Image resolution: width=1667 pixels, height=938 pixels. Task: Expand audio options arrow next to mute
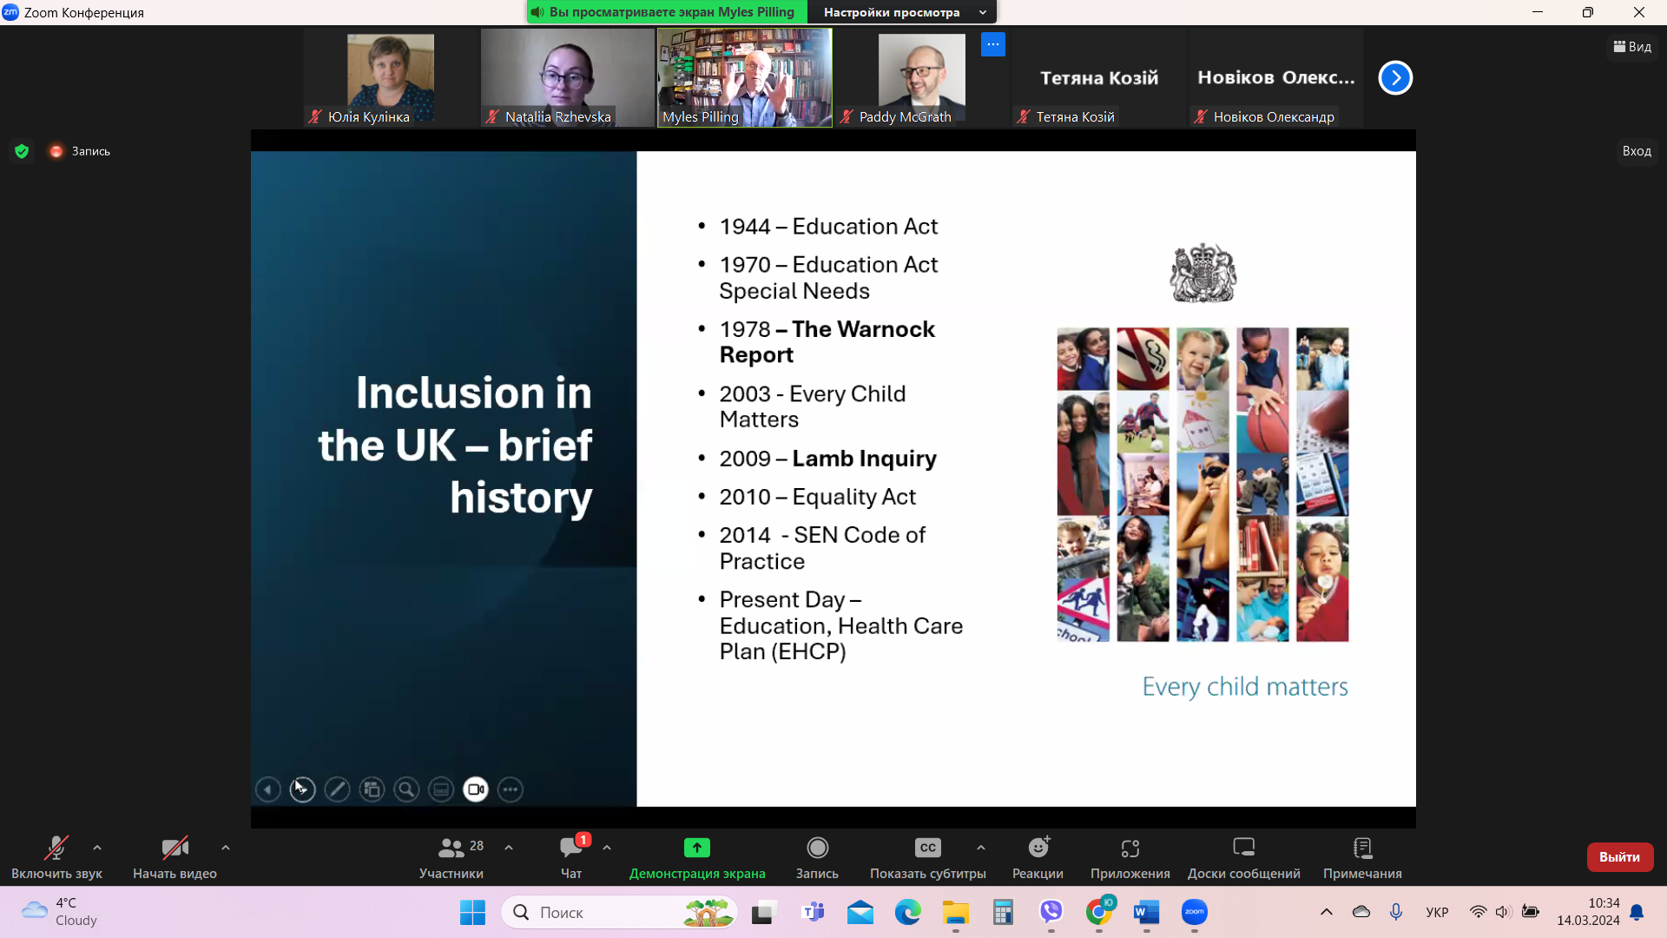pos(97,848)
